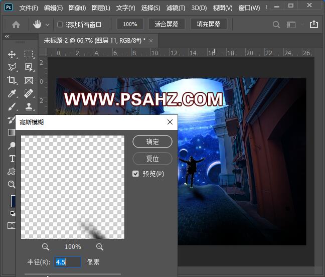Select the Custom Shape tool
Image resolution: width=325 pixels, height=277 pixels.
click(x=12, y=172)
